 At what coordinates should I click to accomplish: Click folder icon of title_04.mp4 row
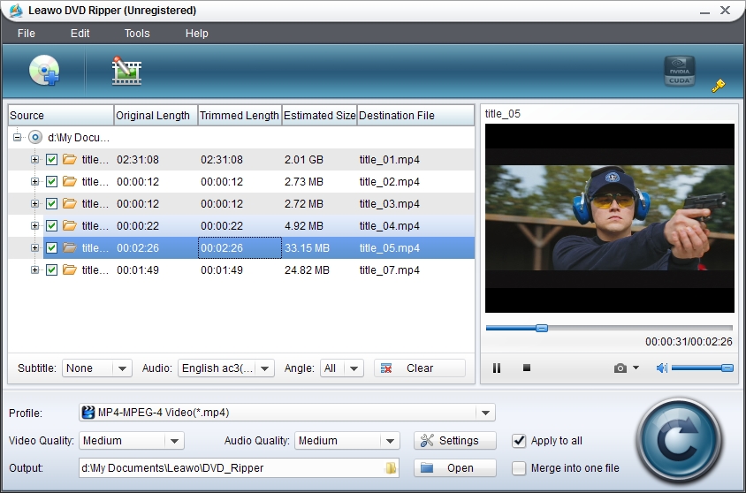(70, 226)
